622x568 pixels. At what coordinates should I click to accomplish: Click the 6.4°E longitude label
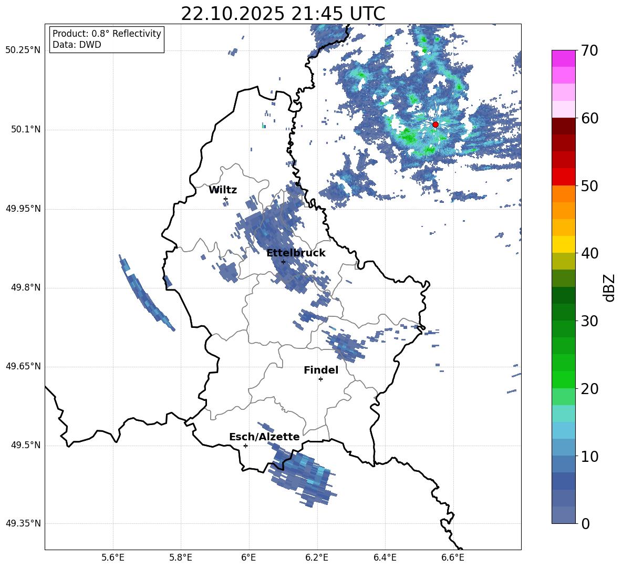coord(385,558)
